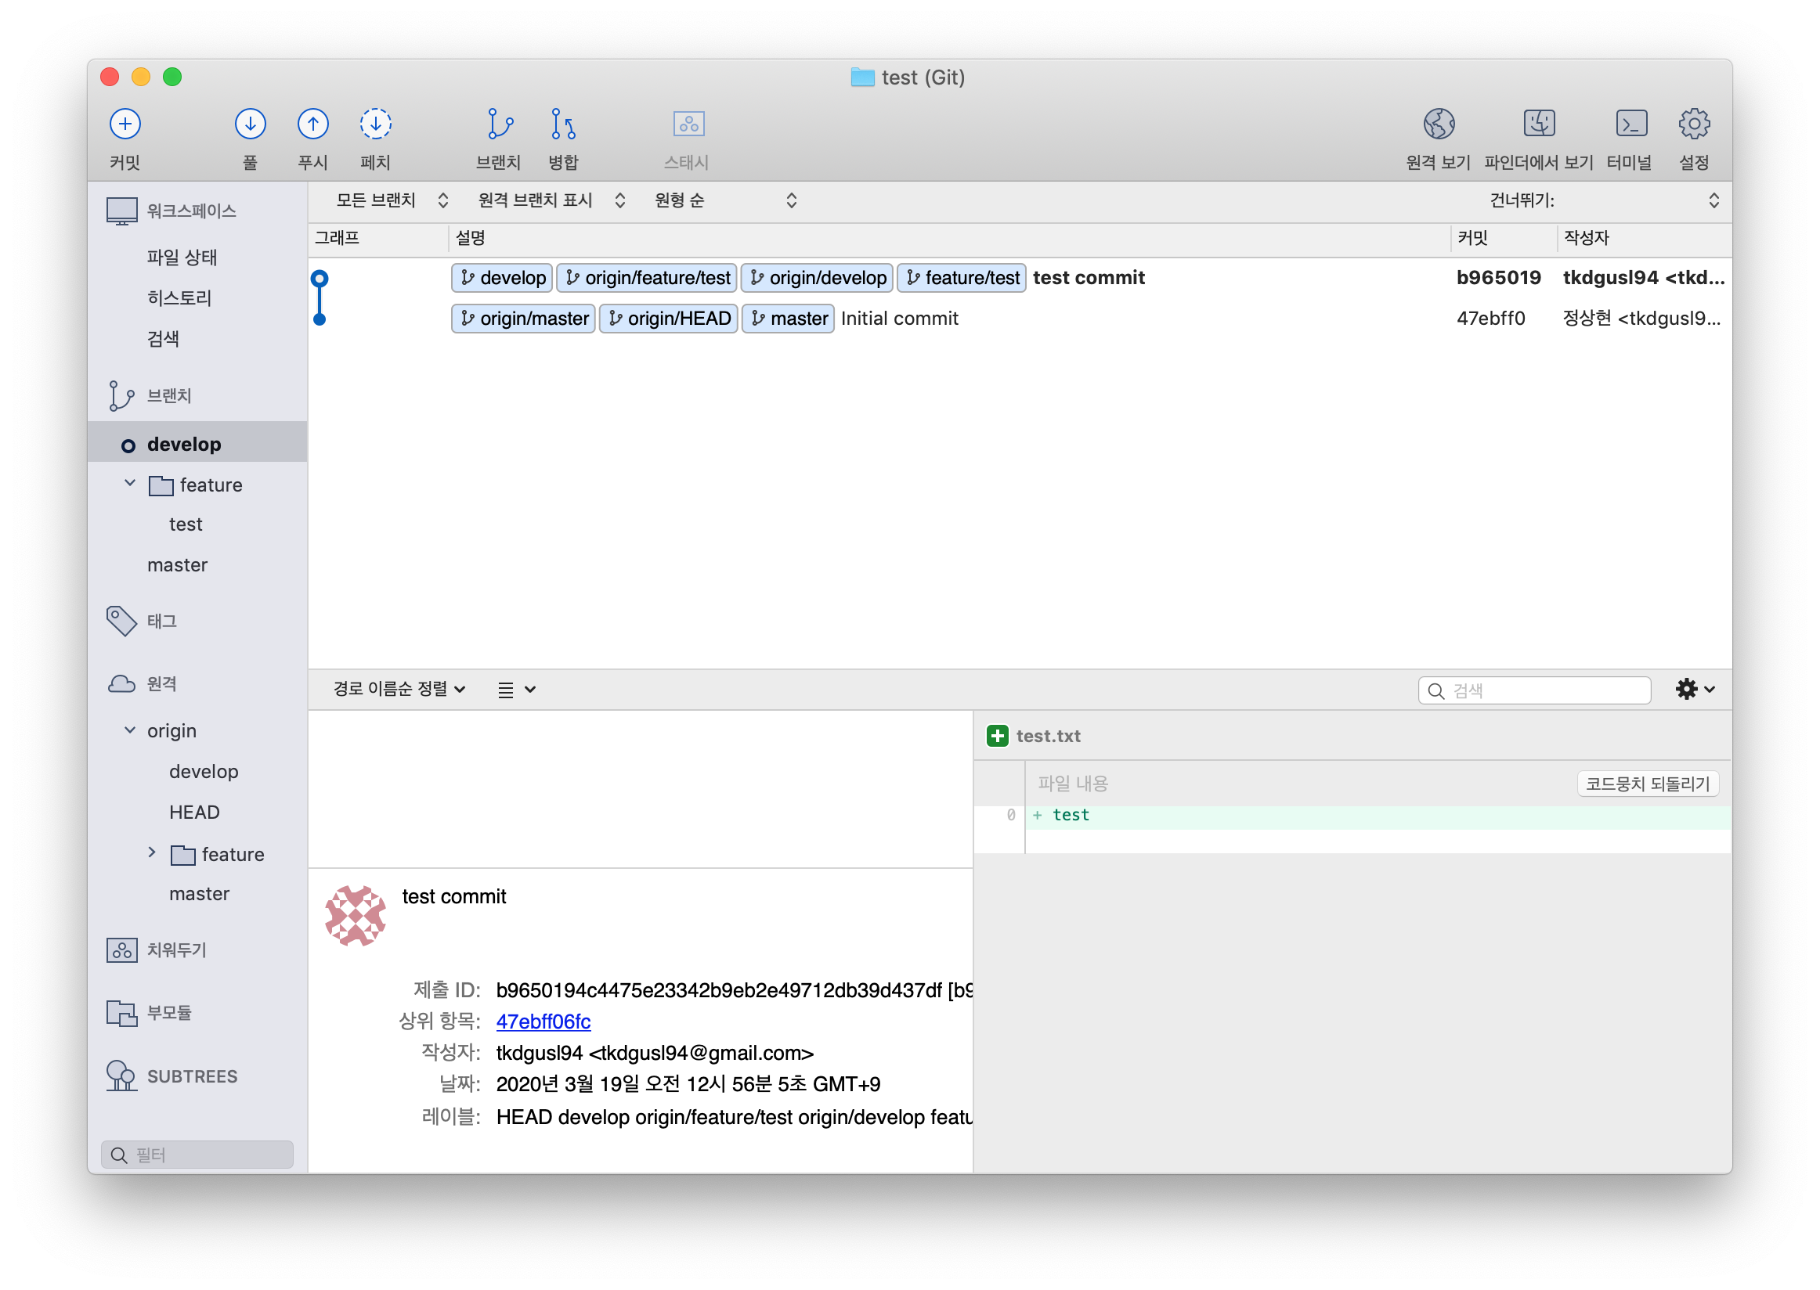Collapse the local feature branch folder
The width and height of the screenshot is (1820, 1290).
[130, 483]
